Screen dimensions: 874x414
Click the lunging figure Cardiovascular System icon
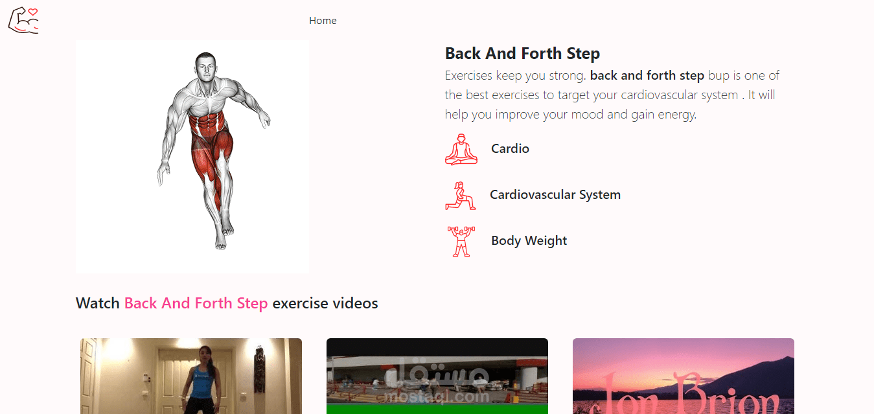[461, 195]
